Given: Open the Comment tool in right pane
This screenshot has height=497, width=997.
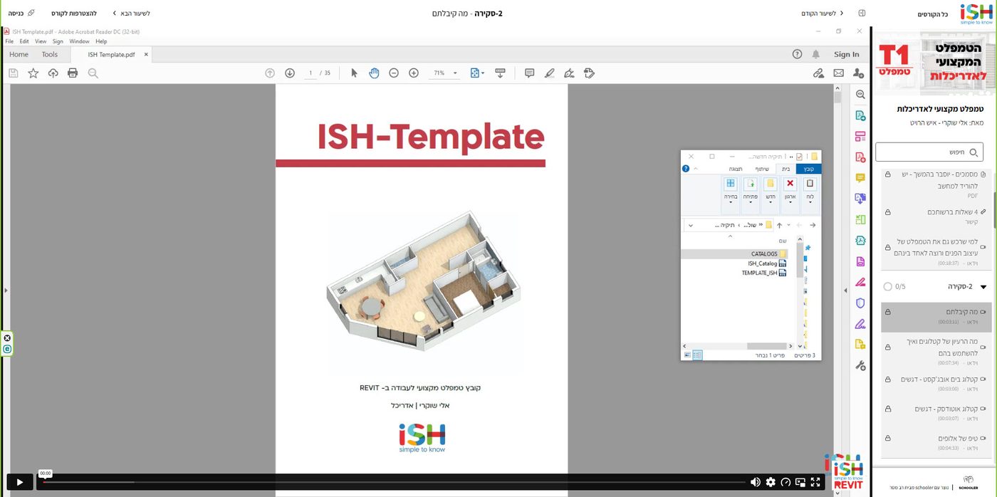Looking at the screenshot, I should [860, 178].
